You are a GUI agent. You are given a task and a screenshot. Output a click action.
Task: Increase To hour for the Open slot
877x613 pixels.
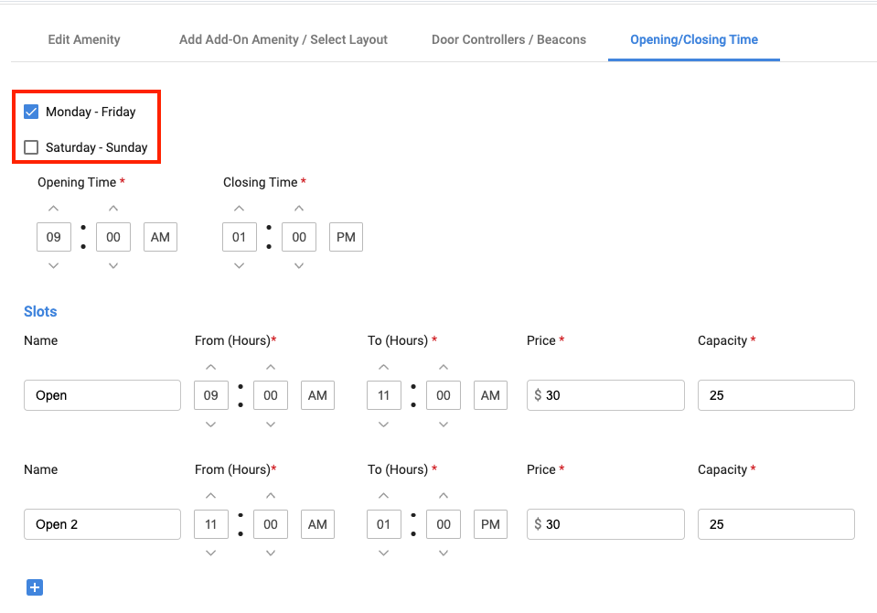pos(384,367)
